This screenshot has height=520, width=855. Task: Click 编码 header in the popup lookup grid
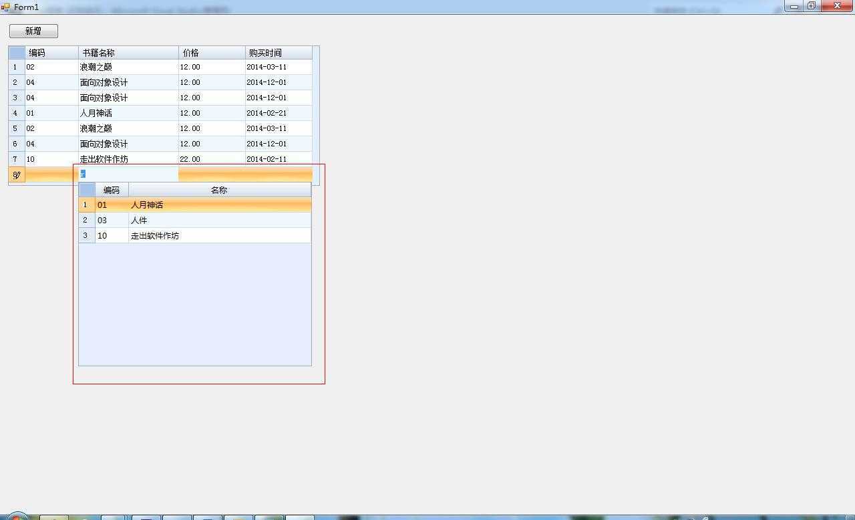click(112, 190)
